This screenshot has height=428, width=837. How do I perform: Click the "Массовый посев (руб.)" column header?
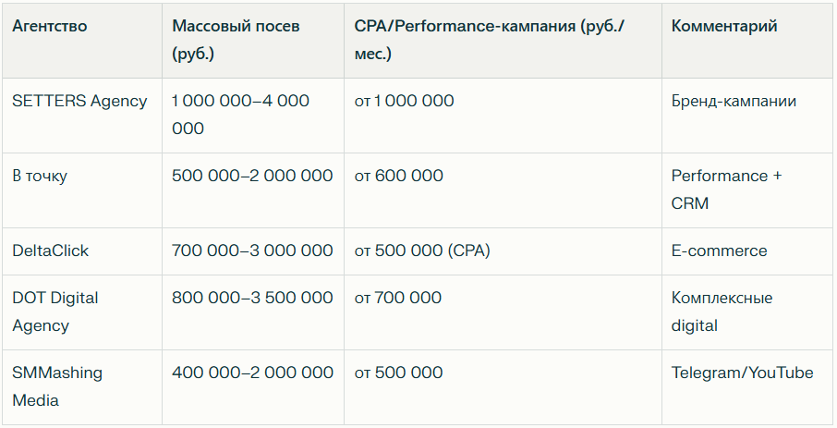pyautogui.click(x=236, y=40)
